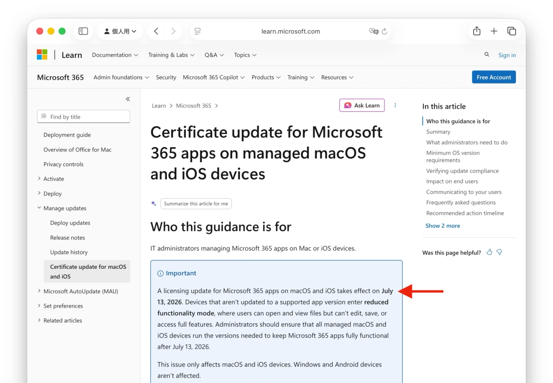The width and height of the screenshot is (553, 383).
Task: Click the Sign in link
Action: [x=507, y=55]
